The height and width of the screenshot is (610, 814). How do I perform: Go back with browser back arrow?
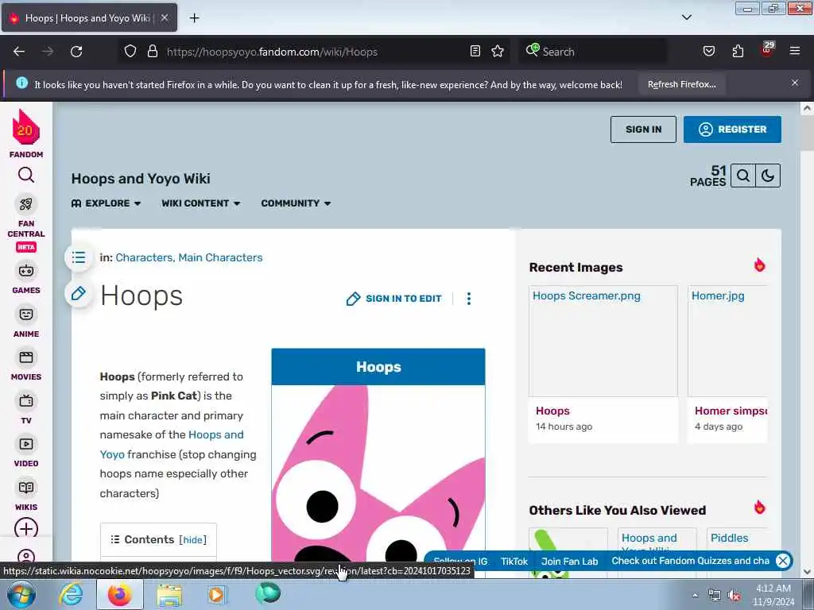pos(19,52)
